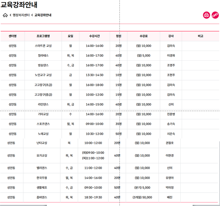Select the 고고장구(초급) program row
This screenshot has height=206, width=220.
click(x=43, y=85)
